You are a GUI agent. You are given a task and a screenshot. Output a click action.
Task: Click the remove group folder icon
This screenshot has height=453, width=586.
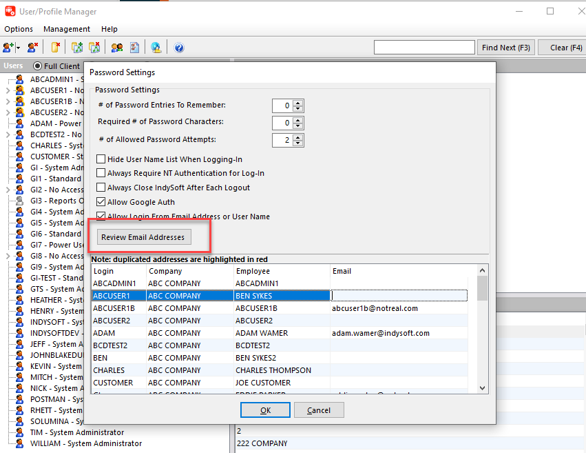point(94,48)
